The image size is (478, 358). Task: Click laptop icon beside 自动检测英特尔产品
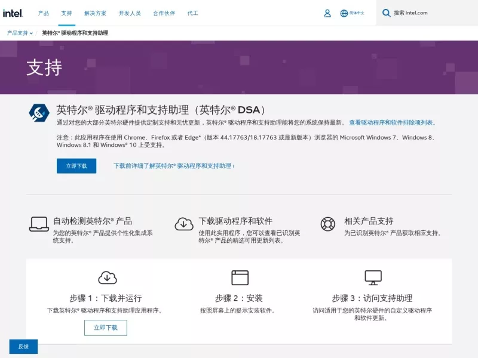click(x=39, y=224)
